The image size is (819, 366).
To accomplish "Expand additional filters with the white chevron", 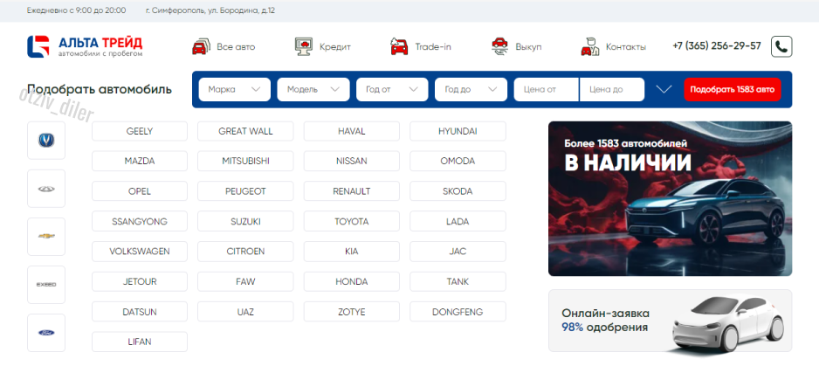I will click(664, 89).
